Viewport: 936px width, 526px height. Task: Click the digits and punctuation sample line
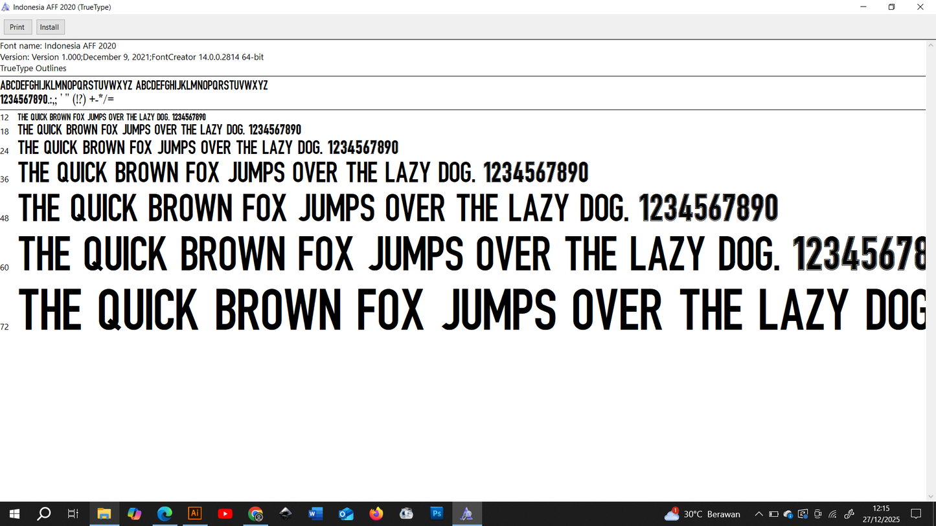click(57, 99)
